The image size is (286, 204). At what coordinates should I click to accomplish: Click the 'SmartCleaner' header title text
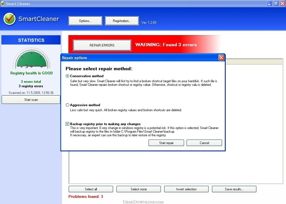pos(39,19)
